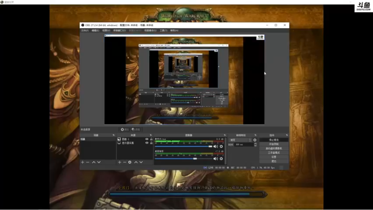The width and height of the screenshot is (373, 210).
Task: Click the 桌面音频 volume slider handle
Action: pos(195,159)
